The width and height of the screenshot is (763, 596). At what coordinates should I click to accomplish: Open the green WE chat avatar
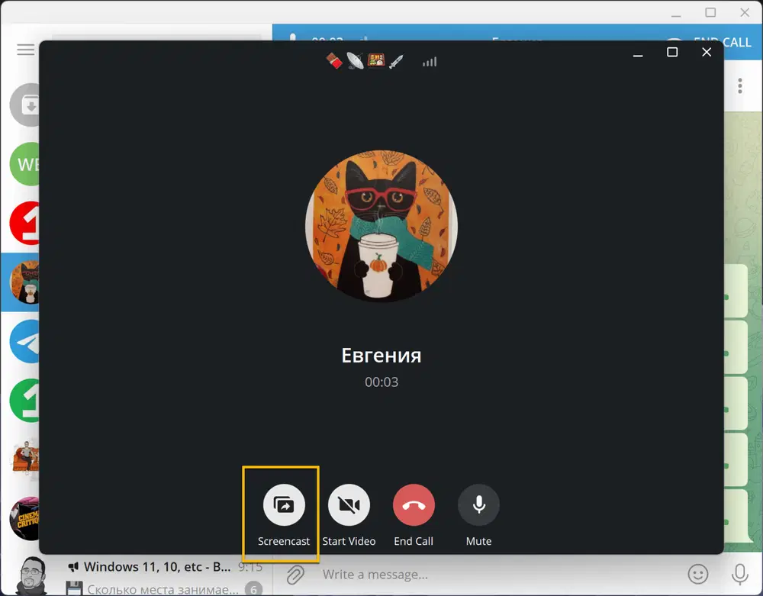point(24,164)
